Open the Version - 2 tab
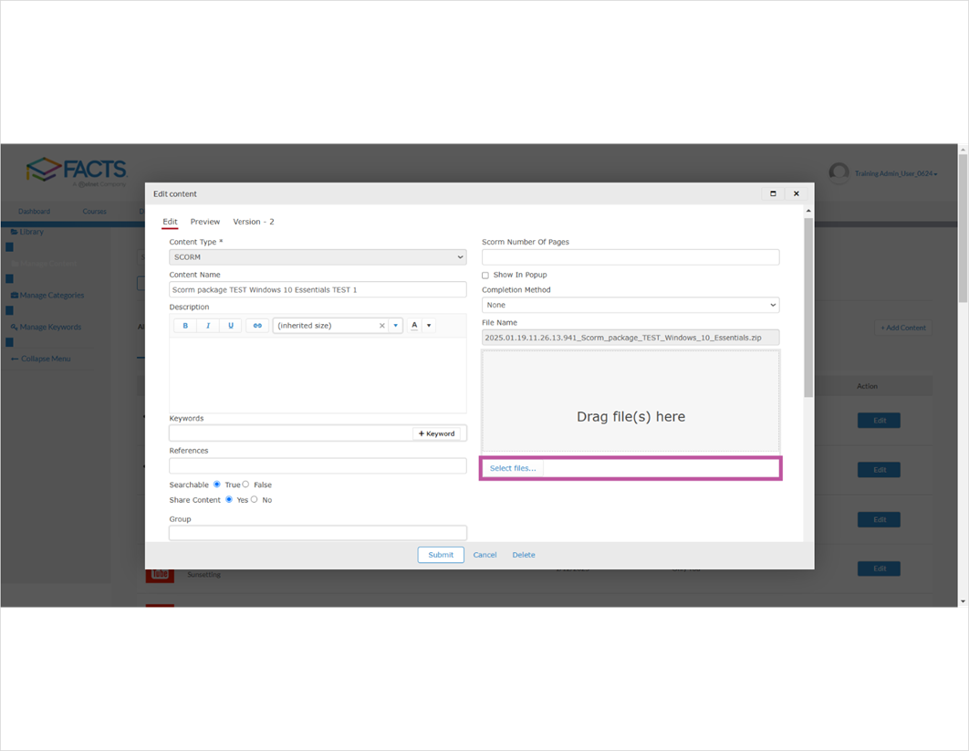This screenshot has height=751, width=969. (x=254, y=221)
